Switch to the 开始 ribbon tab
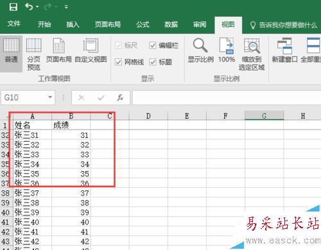Screen dimensions: 321x250 [44, 24]
